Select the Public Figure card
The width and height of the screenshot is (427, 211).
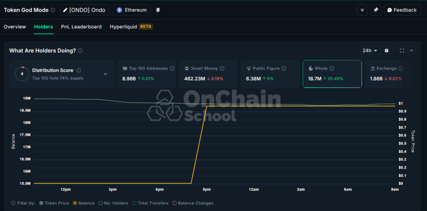click(x=270, y=74)
